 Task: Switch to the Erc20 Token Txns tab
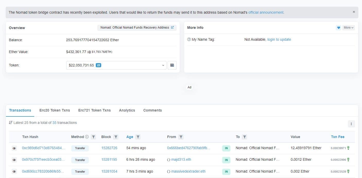55,110
